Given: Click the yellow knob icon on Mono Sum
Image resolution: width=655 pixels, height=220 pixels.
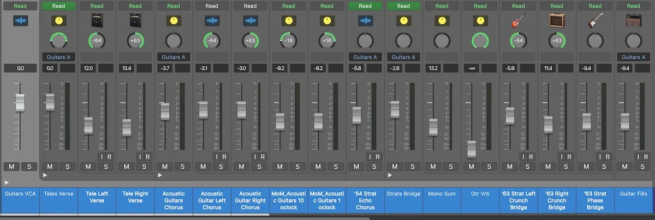Looking at the screenshot, I should pos(442,21).
